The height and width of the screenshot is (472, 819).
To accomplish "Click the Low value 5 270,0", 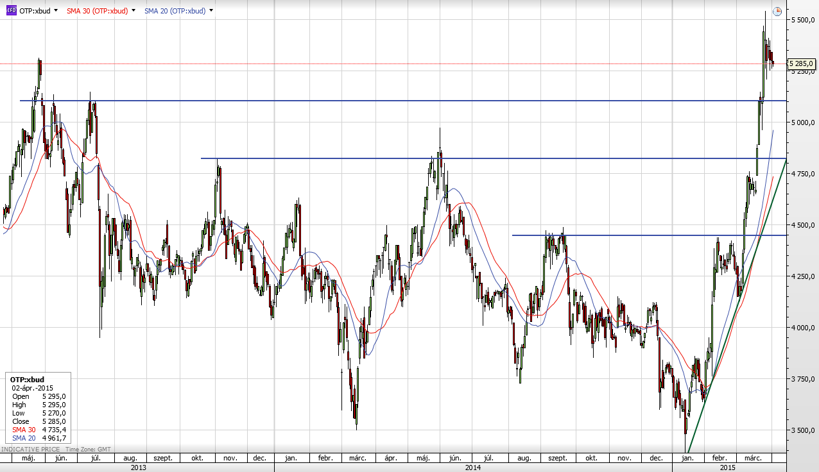I will [53, 413].
